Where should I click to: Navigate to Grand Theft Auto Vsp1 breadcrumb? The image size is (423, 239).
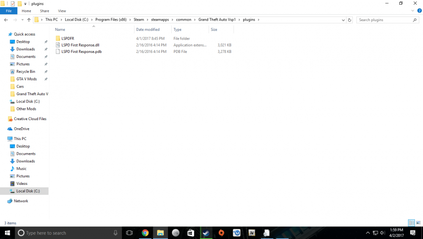(x=217, y=20)
